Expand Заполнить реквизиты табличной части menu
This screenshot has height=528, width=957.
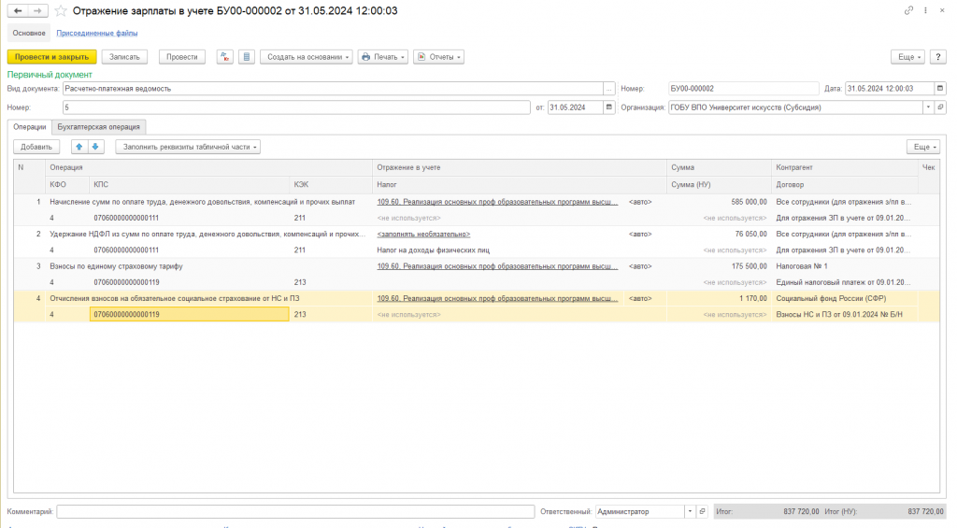188,147
